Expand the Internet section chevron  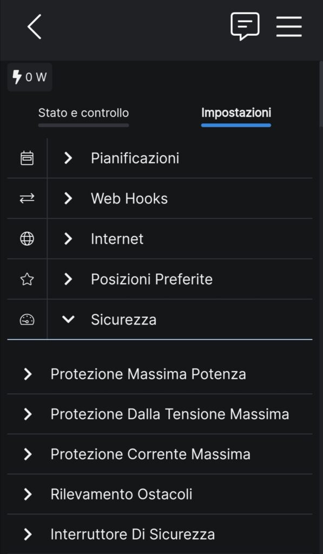pyautogui.click(x=68, y=239)
